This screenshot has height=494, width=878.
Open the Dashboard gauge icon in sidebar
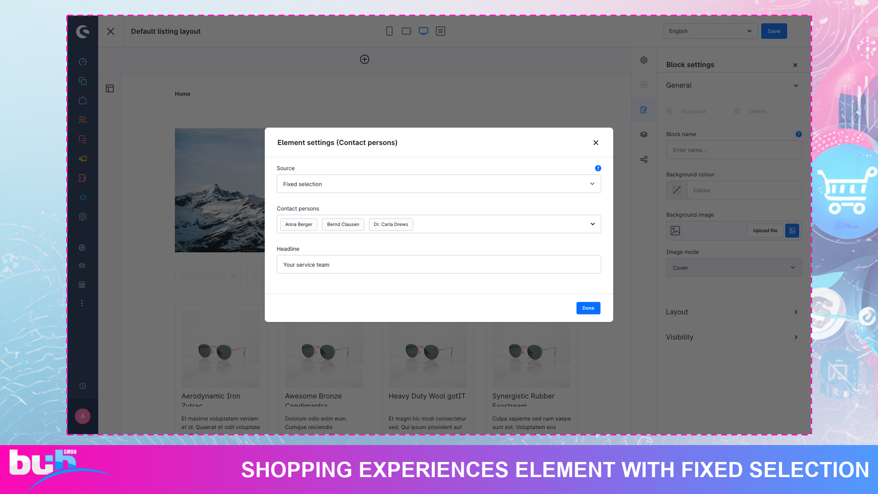(83, 62)
